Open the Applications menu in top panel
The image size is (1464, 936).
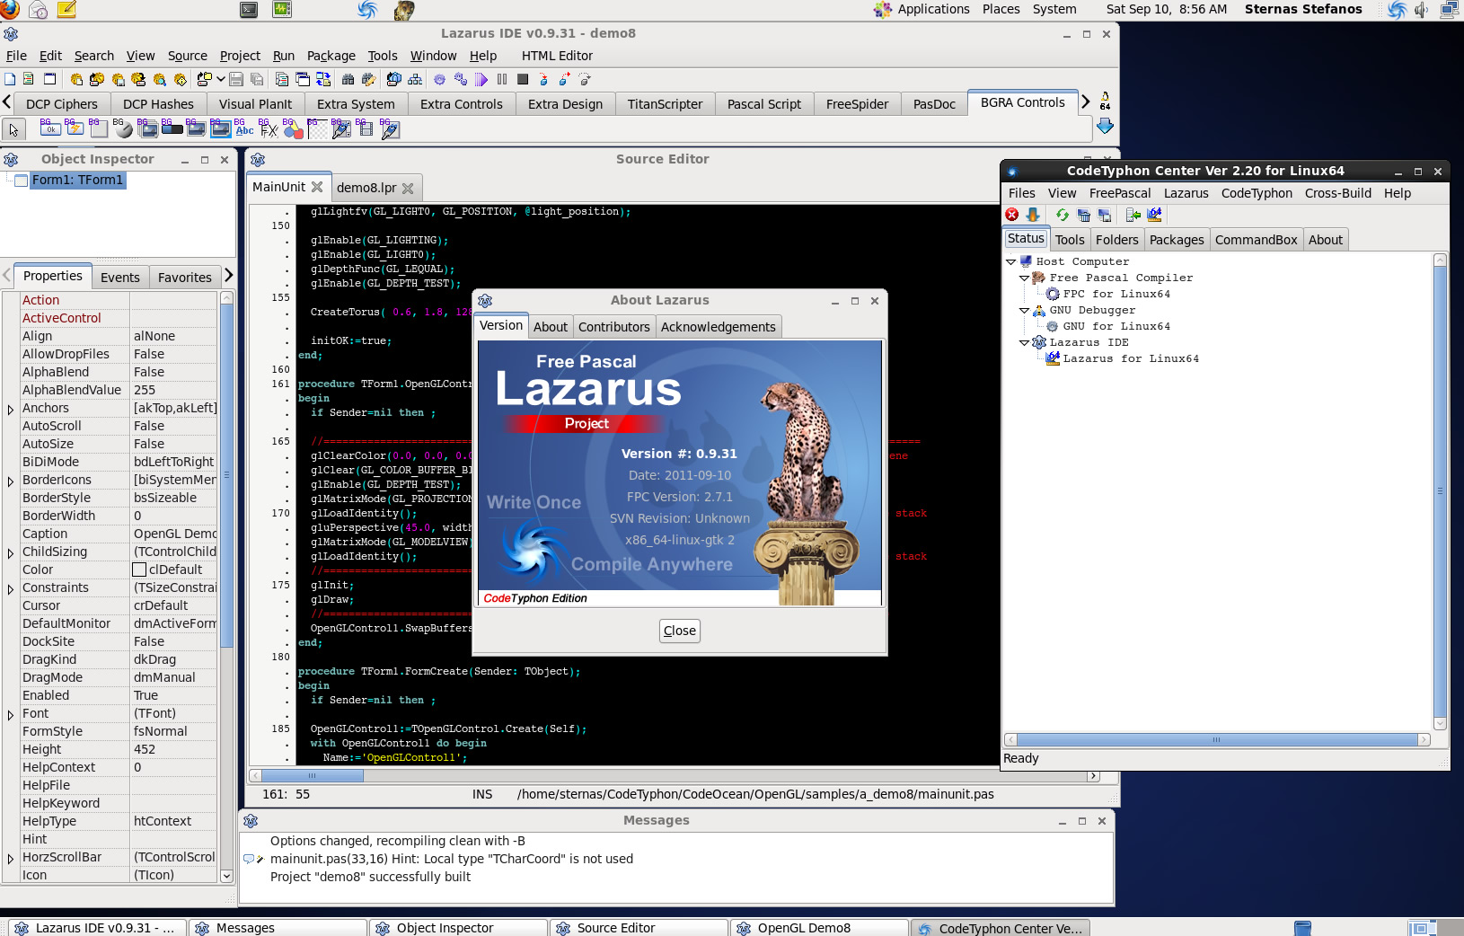coord(933,9)
